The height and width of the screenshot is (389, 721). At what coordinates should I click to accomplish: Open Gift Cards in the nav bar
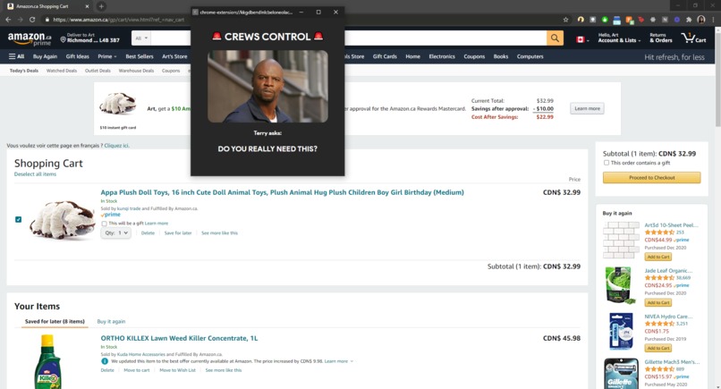point(385,56)
